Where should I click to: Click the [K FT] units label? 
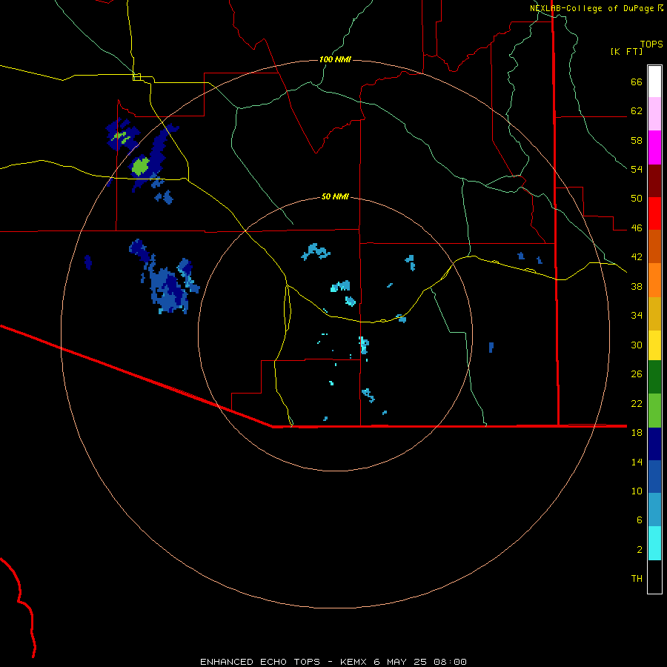coord(626,51)
